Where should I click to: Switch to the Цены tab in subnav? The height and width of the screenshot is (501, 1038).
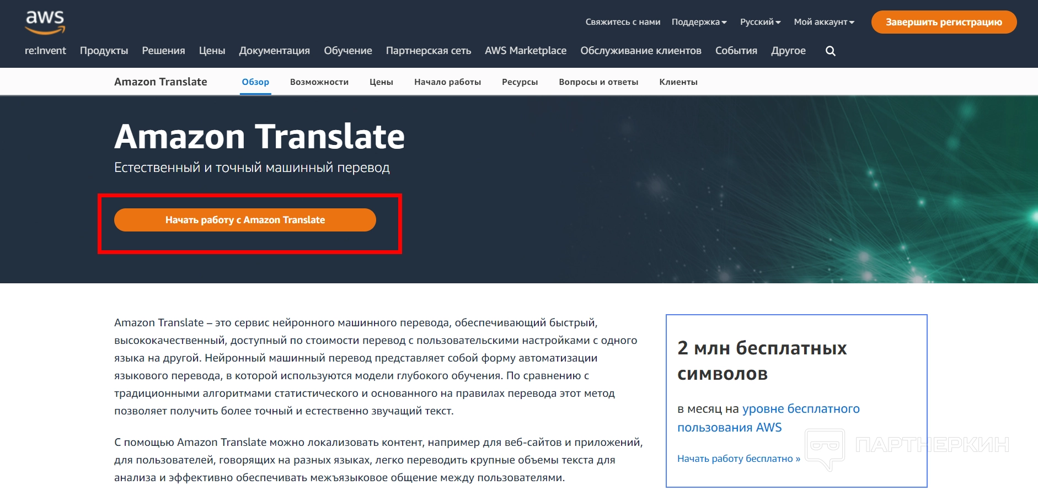(381, 82)
